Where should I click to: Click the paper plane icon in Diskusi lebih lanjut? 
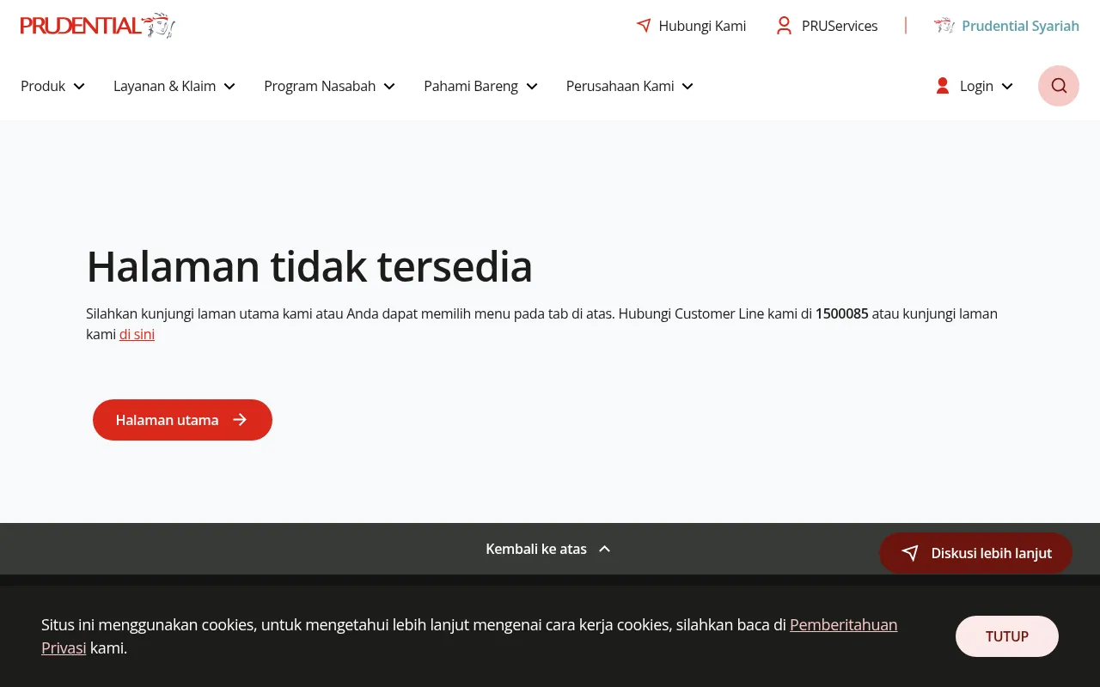[910, 553]
